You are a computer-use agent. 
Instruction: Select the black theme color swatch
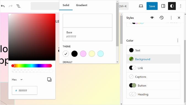[74, 54]
